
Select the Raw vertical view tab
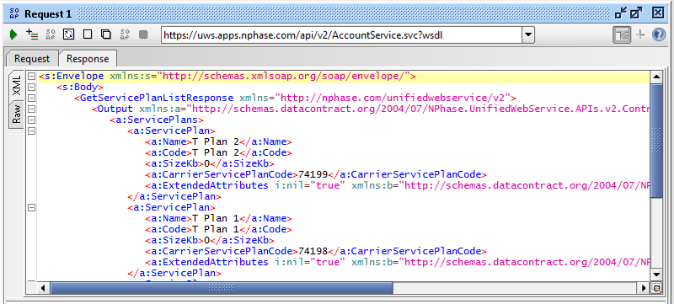[16, 115]
